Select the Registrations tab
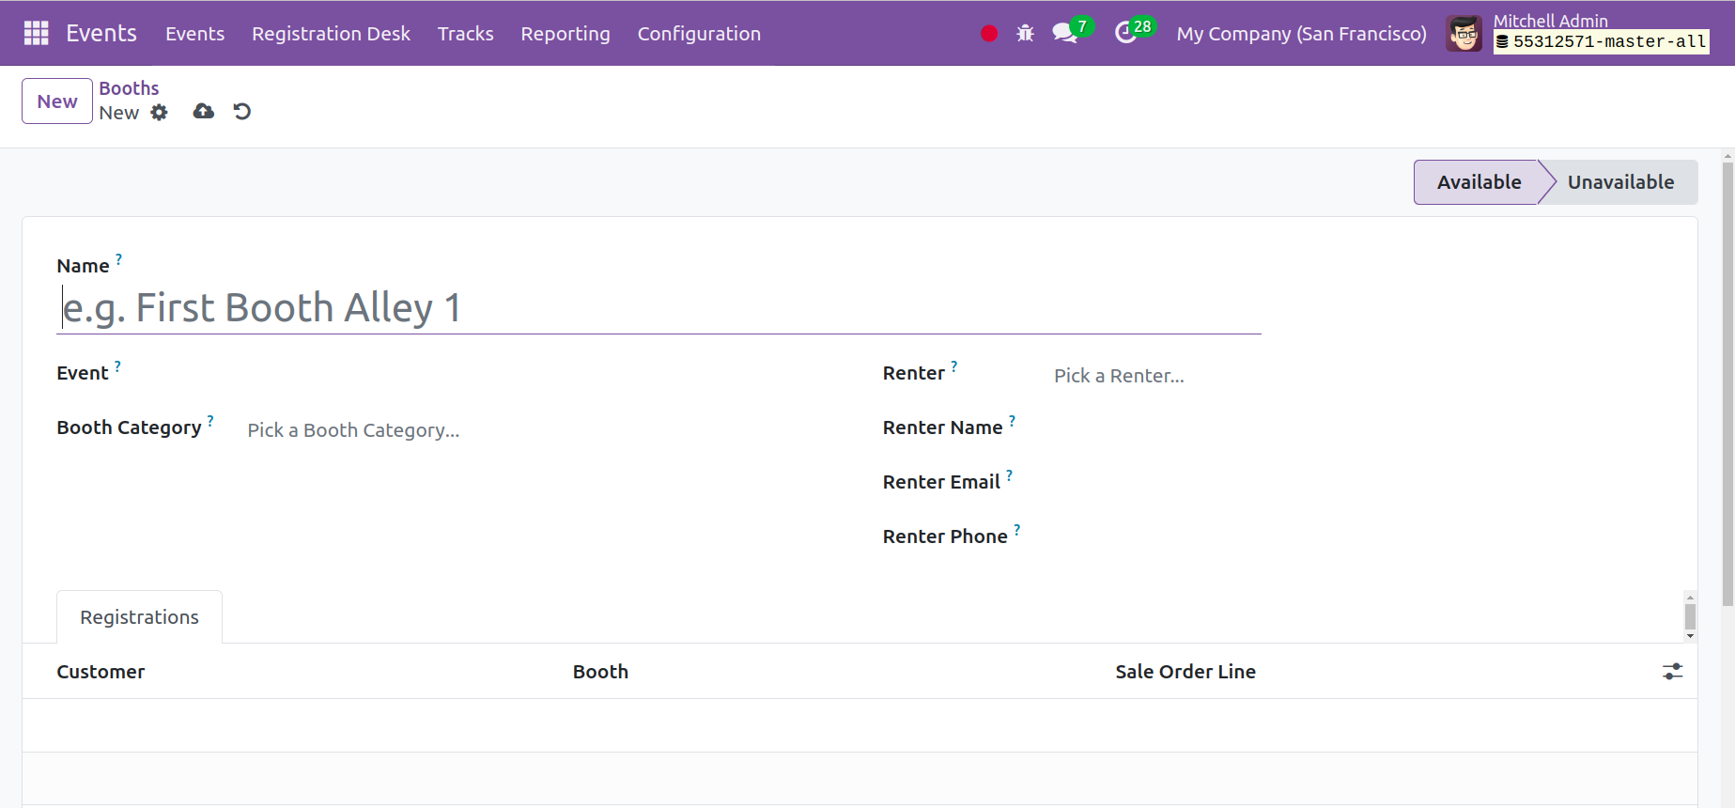Image resolution: width=1735 pixels, height=808 pixels. coord(139,617)
